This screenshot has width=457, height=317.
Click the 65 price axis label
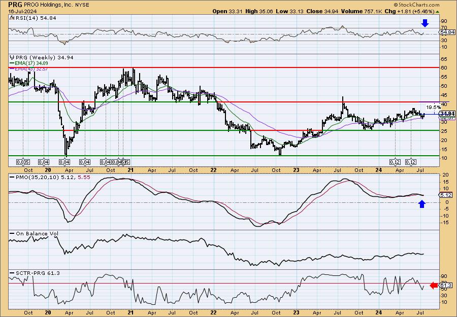point(444,59)
